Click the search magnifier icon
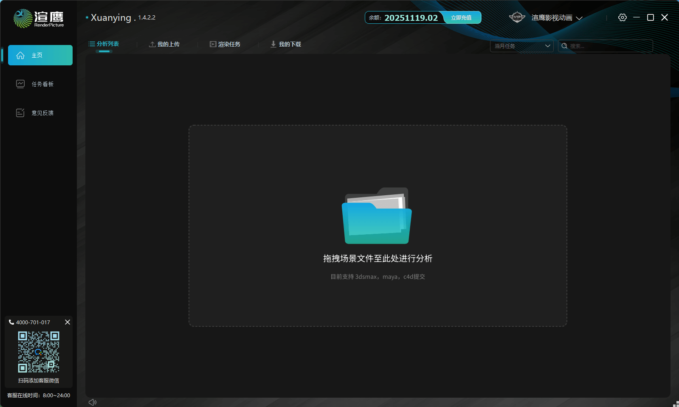The width and height of the screenshot is (679, 407). coord(564,46)
